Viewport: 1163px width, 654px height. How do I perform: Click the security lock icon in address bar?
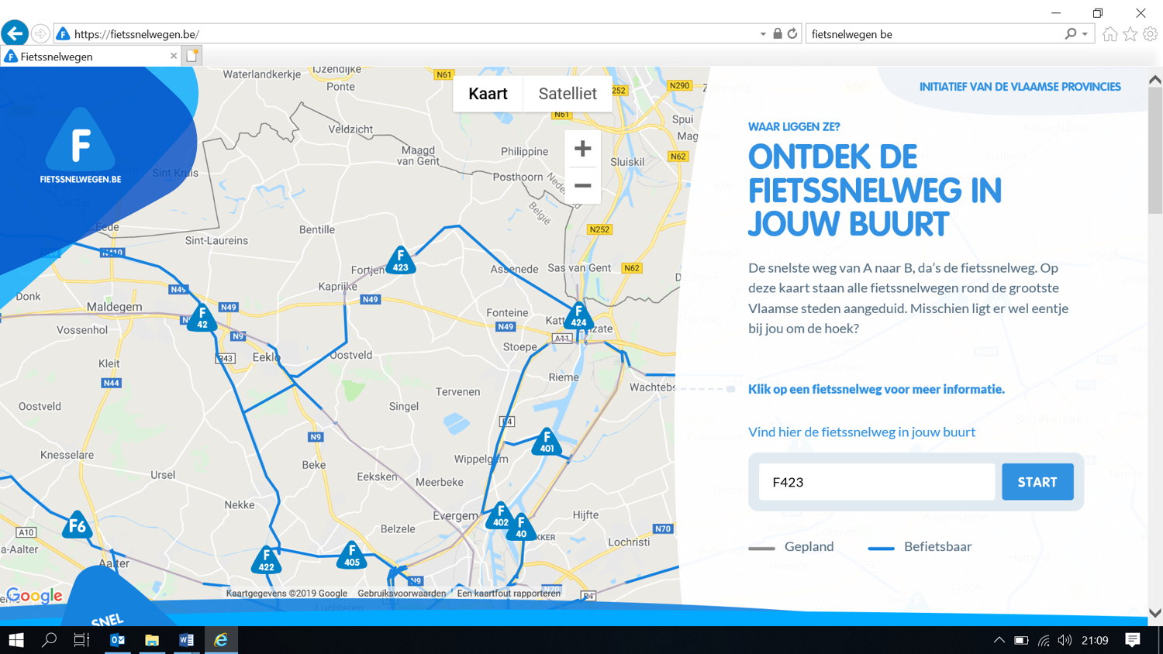(778, 33)
